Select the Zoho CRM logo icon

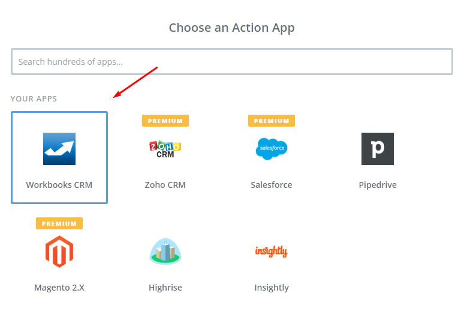coord(165,149)
